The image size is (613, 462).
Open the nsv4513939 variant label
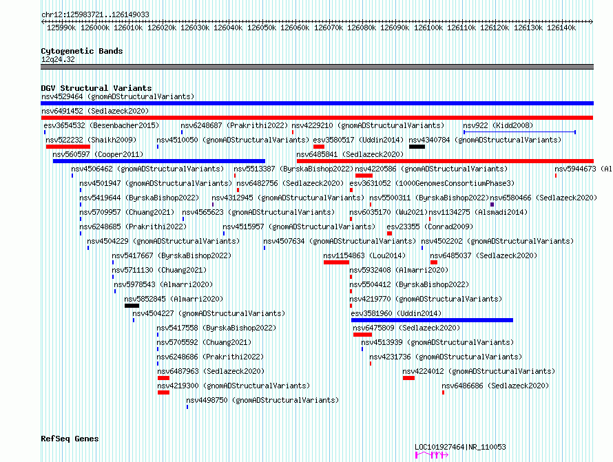coord(437,342)
